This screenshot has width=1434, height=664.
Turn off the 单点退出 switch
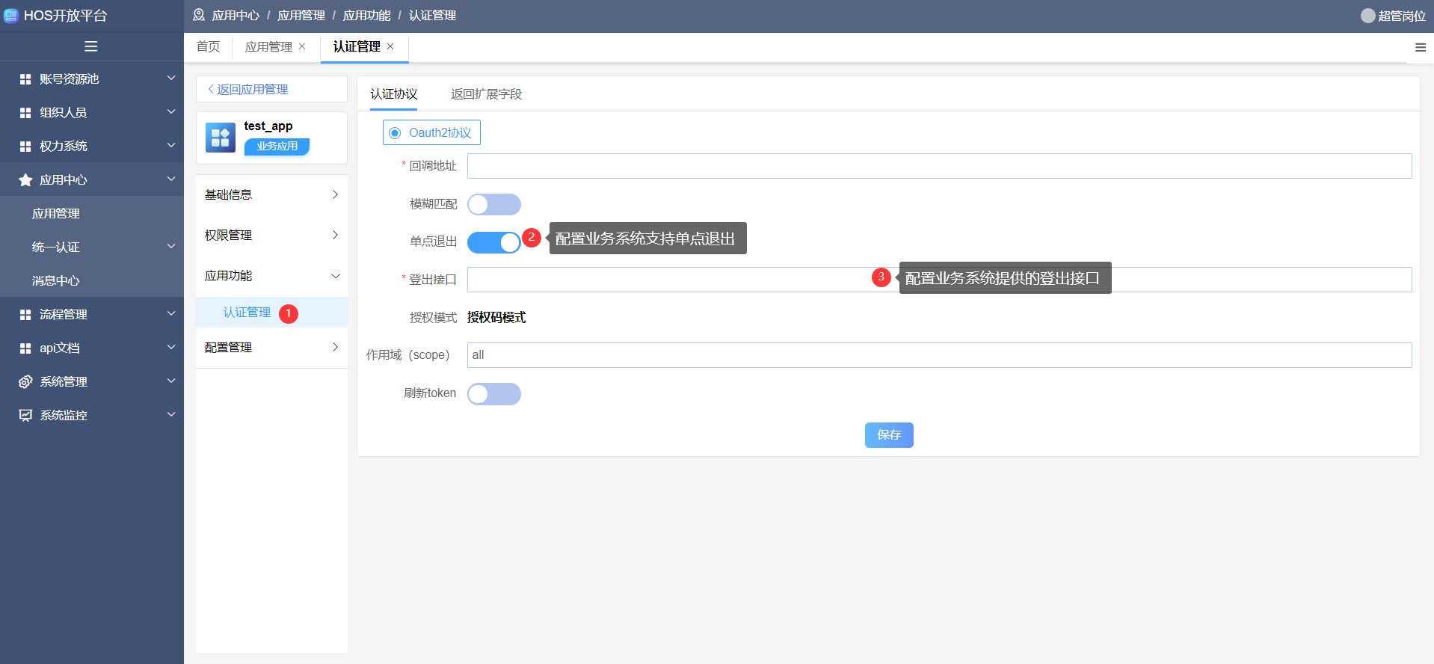(x=493, y=242)
